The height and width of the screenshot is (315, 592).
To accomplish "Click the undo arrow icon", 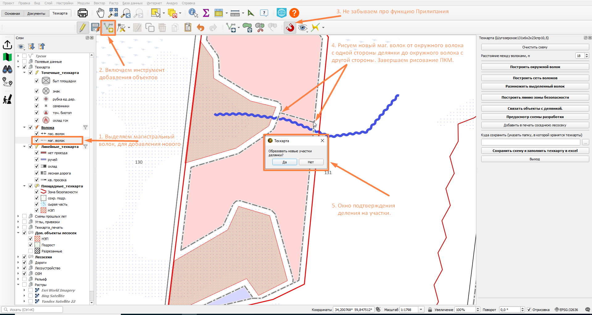I will pos(201,28).
